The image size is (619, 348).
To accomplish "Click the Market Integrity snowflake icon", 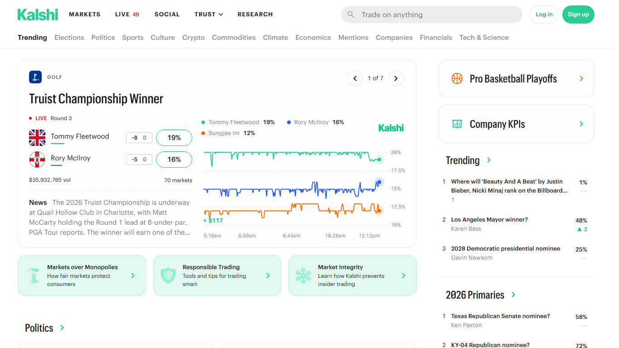I will [x=303, y=275].
